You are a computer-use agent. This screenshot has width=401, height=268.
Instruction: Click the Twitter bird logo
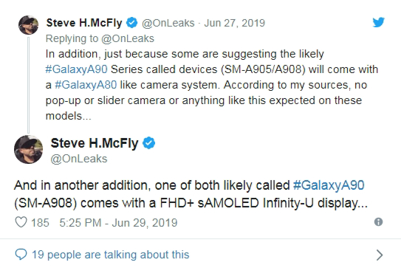click(379, 22)
